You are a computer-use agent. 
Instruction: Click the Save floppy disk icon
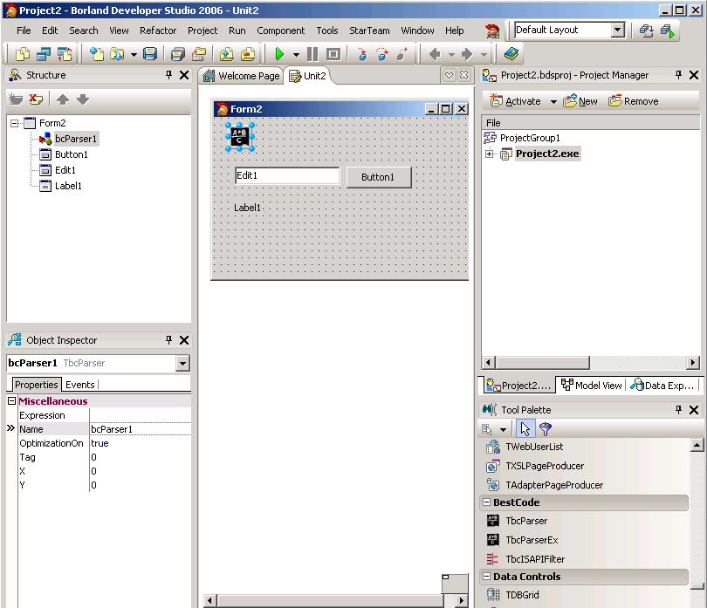coord(150,54)
